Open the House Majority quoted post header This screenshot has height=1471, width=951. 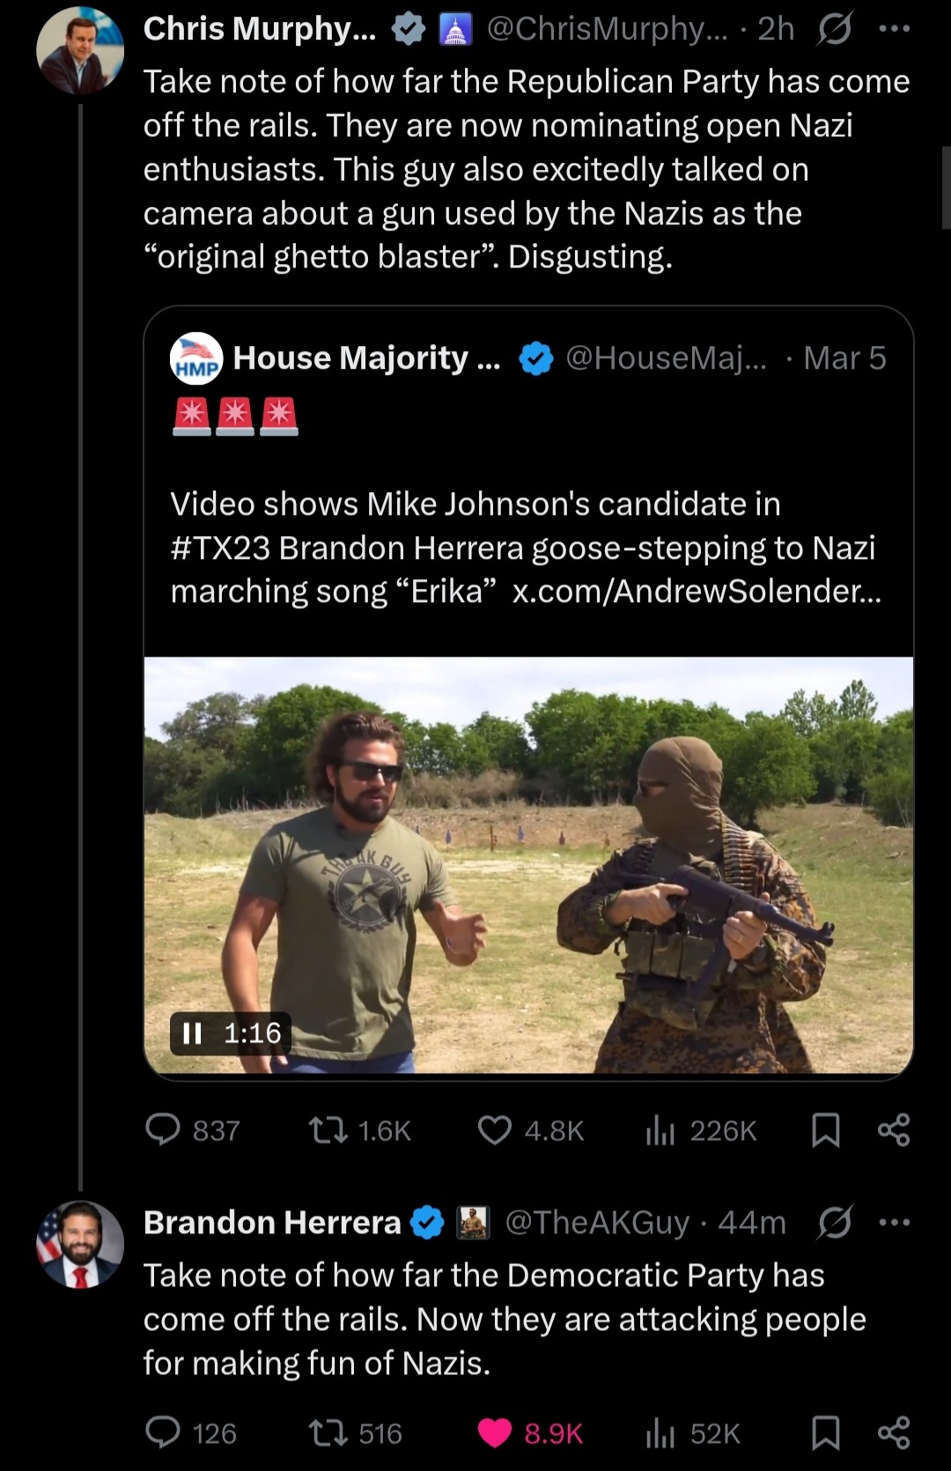[365, 358]
